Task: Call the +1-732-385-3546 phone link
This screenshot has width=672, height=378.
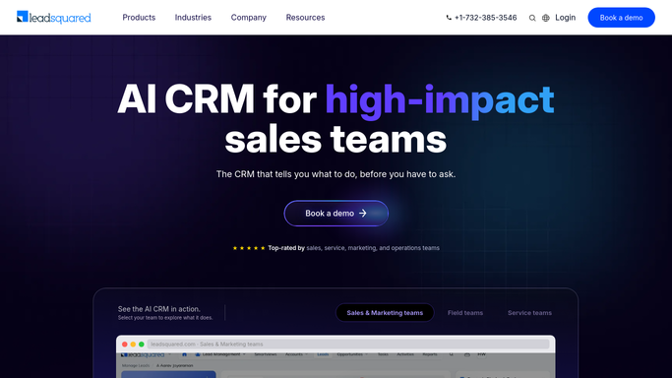Action: point(486,18)
